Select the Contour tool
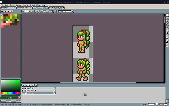The width and height of the screenshot is (169, 106). point(167,42)
